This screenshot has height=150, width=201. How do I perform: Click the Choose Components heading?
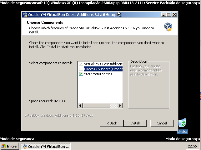tap(45, 22)
